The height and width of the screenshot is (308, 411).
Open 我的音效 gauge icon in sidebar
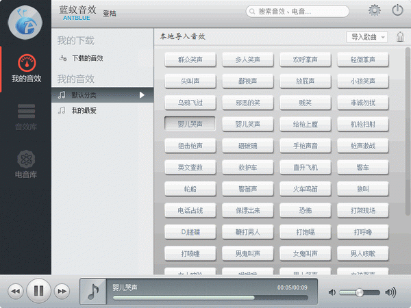27,63
